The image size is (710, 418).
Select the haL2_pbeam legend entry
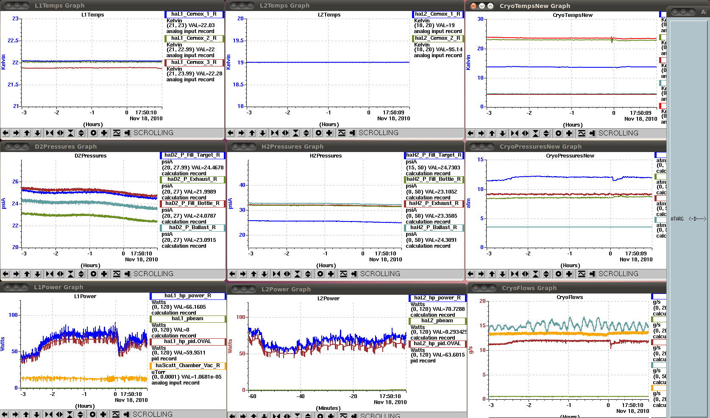[x=437, y=321]
